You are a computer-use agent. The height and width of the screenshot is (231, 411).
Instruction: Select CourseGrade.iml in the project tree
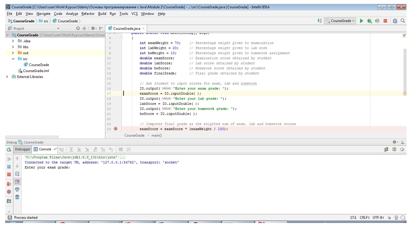pyautogui.click(x=36, y=71)
